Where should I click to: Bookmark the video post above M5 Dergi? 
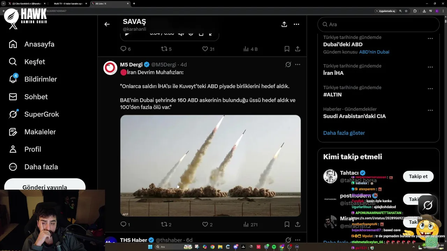coord(287,49)
